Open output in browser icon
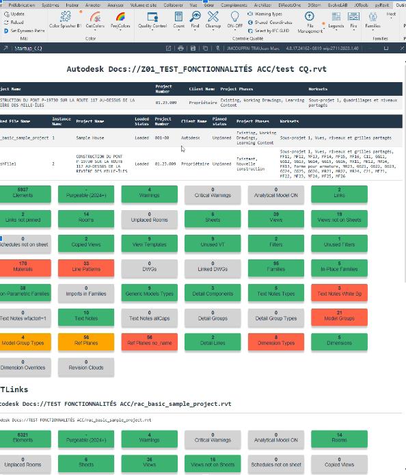This screenshot has height=475, width=406. pos(169,48)
